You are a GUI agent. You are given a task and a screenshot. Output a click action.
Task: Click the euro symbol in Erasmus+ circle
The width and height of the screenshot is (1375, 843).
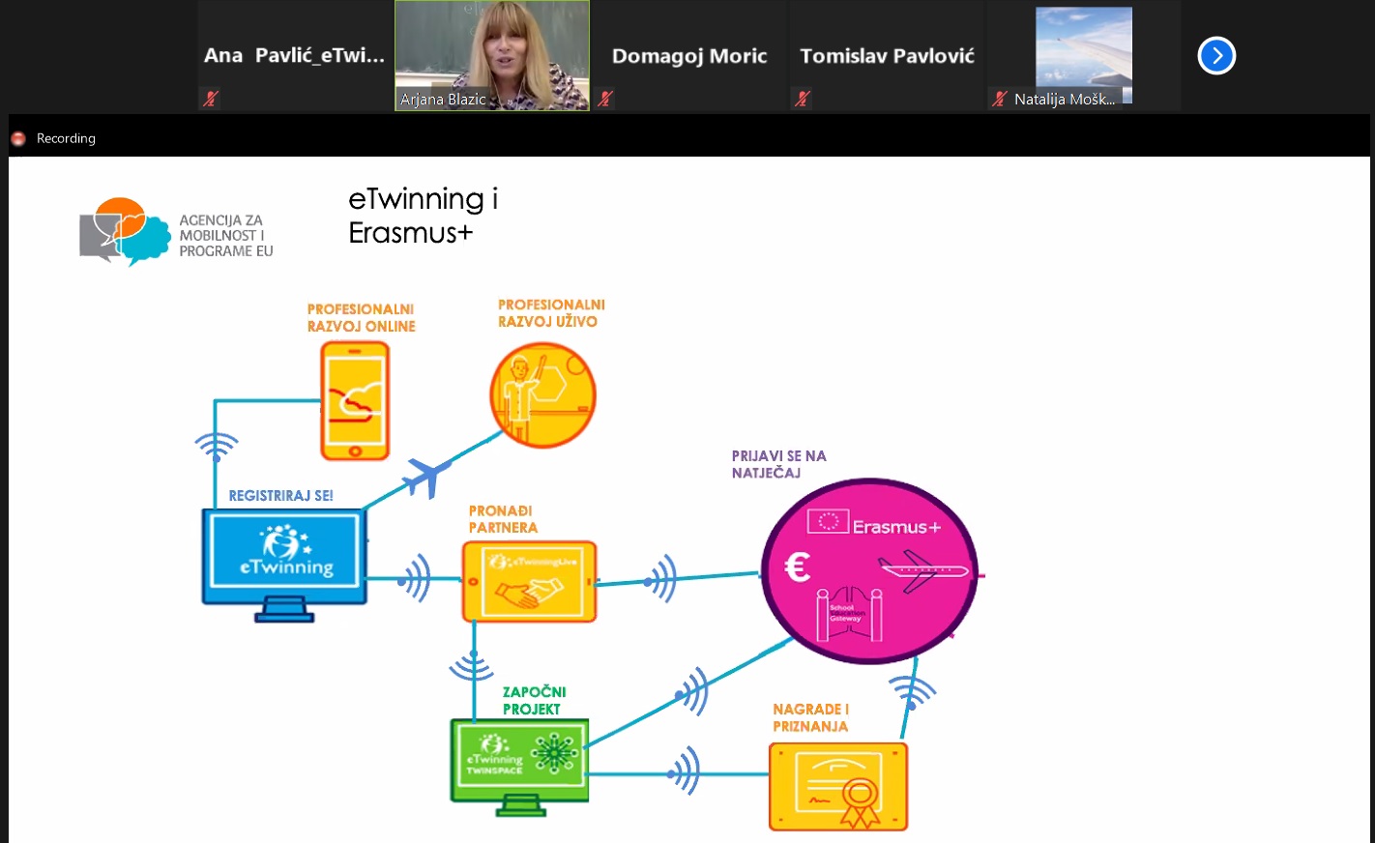(797, 567)
